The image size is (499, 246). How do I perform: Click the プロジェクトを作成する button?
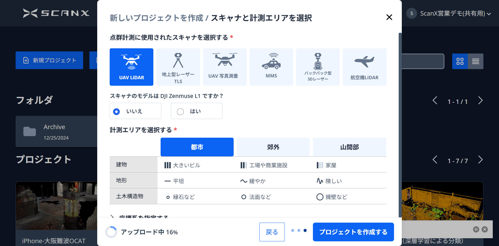click(353, 232)
